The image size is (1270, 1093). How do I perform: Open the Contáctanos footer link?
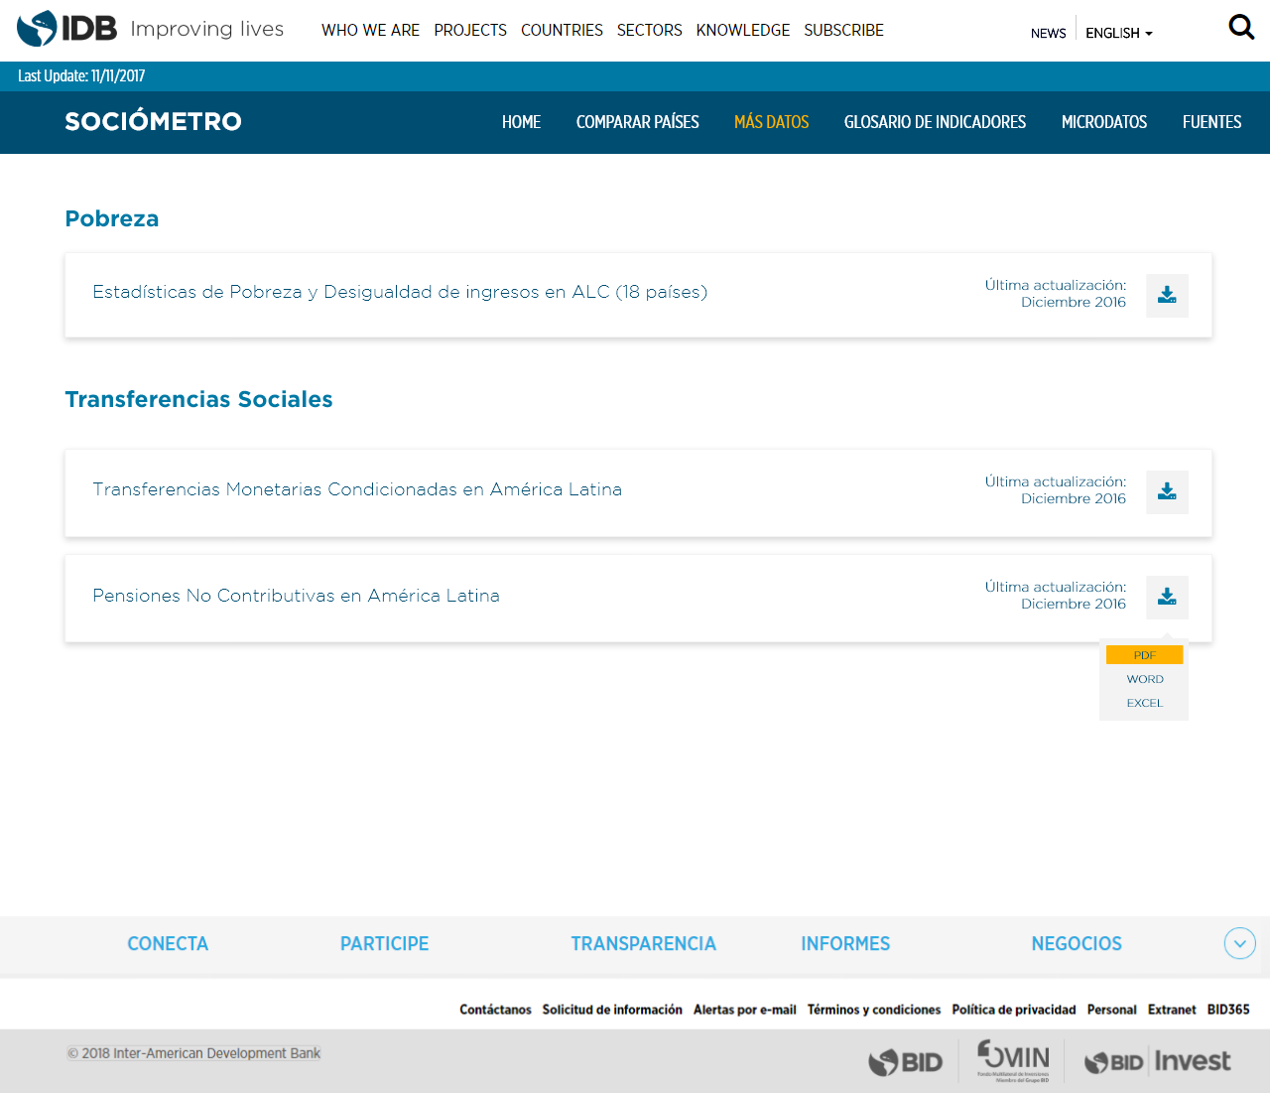pos(495,1010)
